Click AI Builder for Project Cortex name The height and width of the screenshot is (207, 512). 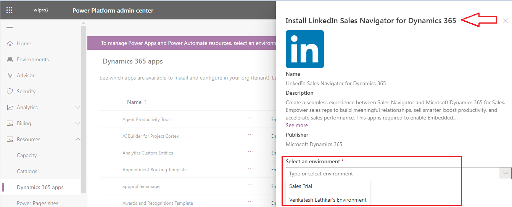pos(151,136)
